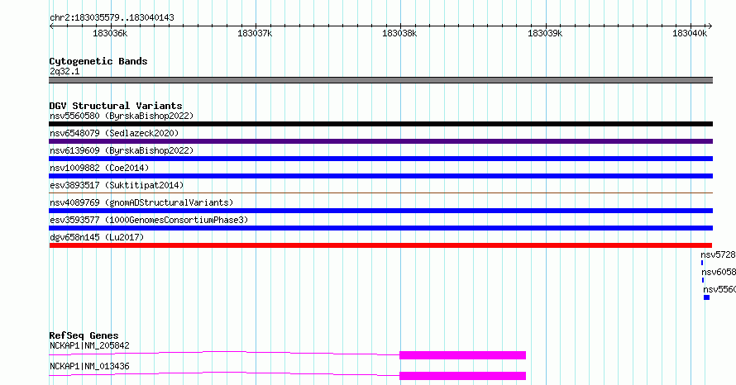Select the DGV Structural Variants track title
Viewport: 736px width, 385px height.
click(116, 106)
